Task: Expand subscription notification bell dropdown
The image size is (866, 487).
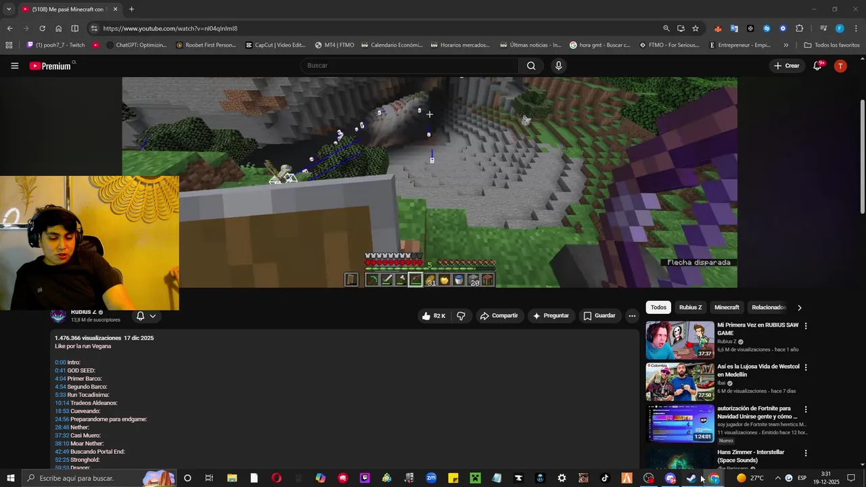Action: (x=145, y=316)
